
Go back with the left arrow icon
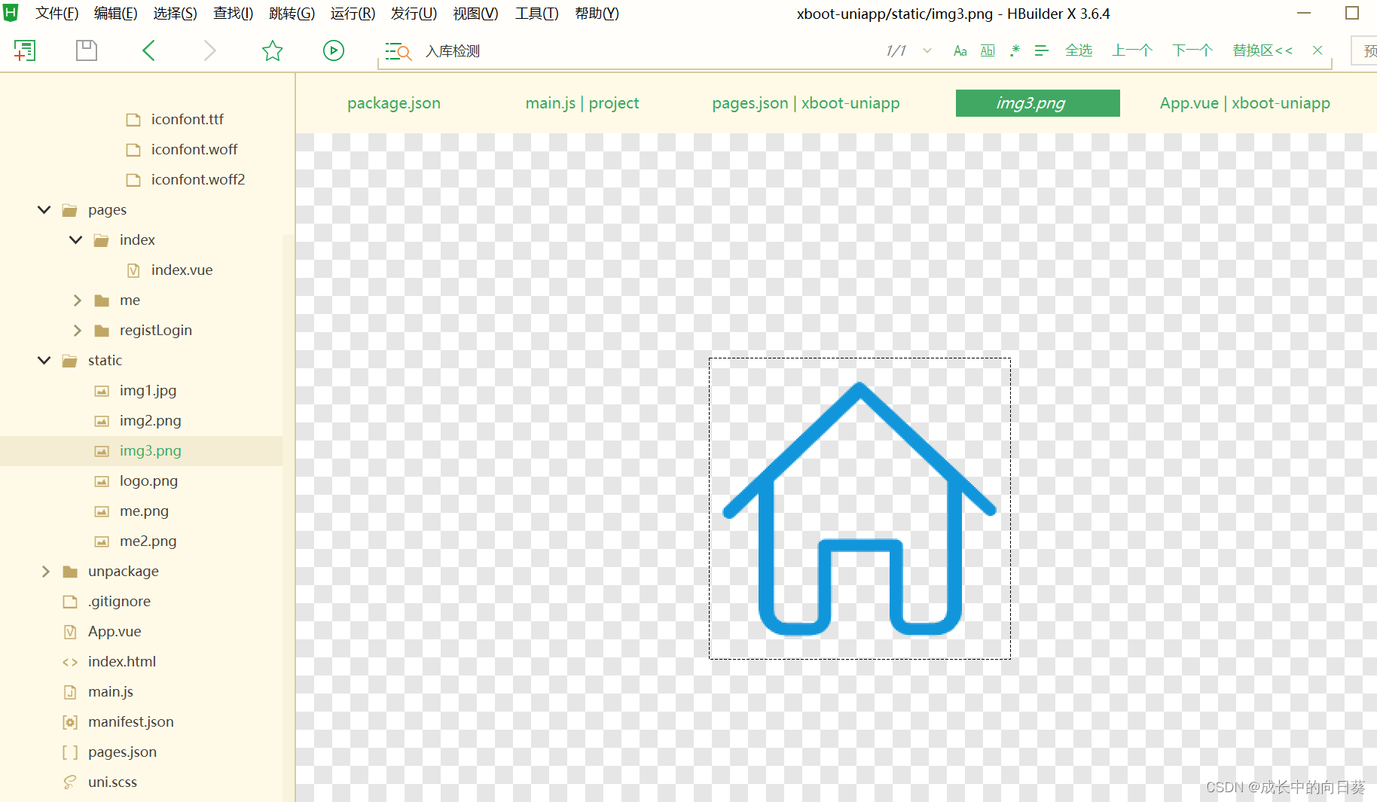(x=148, y=50)
